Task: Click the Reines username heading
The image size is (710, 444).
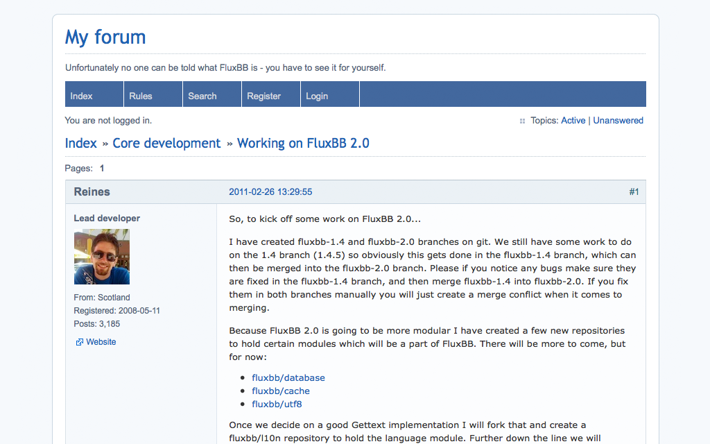Action: (92, 192)
